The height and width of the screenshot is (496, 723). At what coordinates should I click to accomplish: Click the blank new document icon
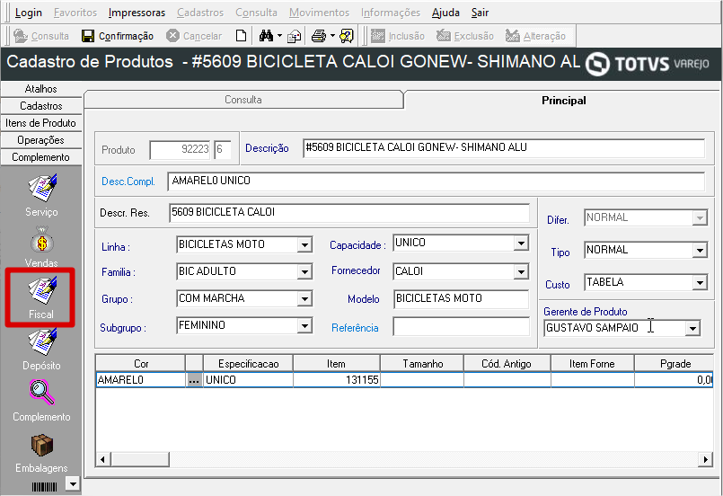(x=241, y=36)
